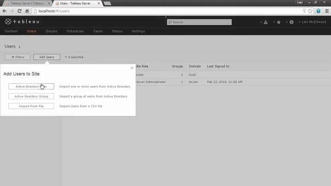The image size is (331, 186).
Task: Close the Users - Tableau Server browser tab
Action: [x=99, y=4]
